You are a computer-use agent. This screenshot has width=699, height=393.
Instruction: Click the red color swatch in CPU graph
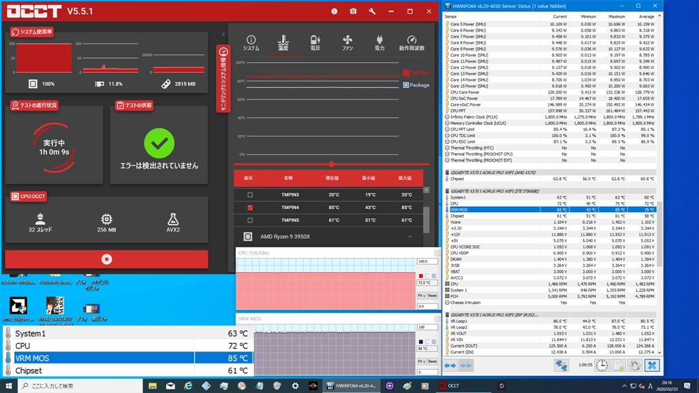tap(420, 276)
